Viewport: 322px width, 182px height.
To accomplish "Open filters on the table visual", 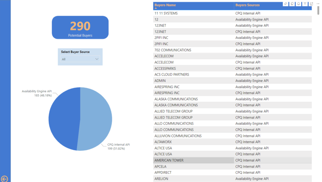I will coord(305,4).
